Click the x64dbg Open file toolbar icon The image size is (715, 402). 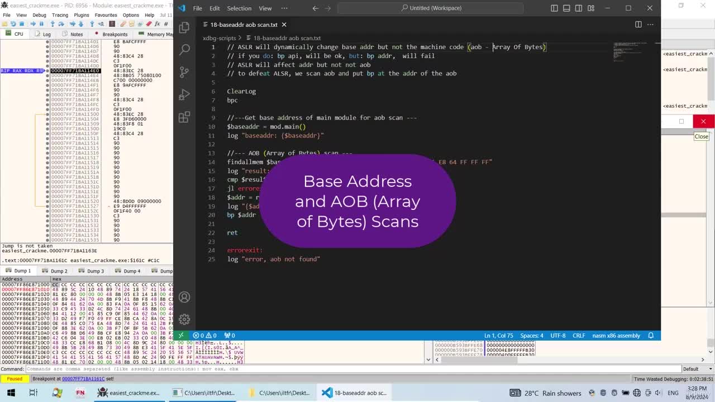[x=4, y=23]
